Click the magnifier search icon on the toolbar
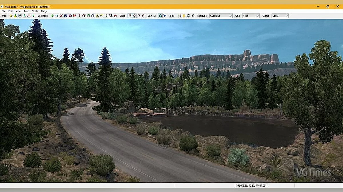 [193, 16]
